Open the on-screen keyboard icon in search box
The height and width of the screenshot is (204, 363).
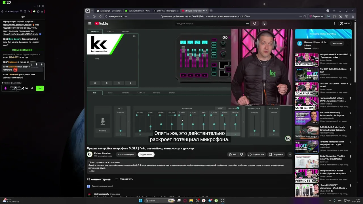tap(247, 24)
